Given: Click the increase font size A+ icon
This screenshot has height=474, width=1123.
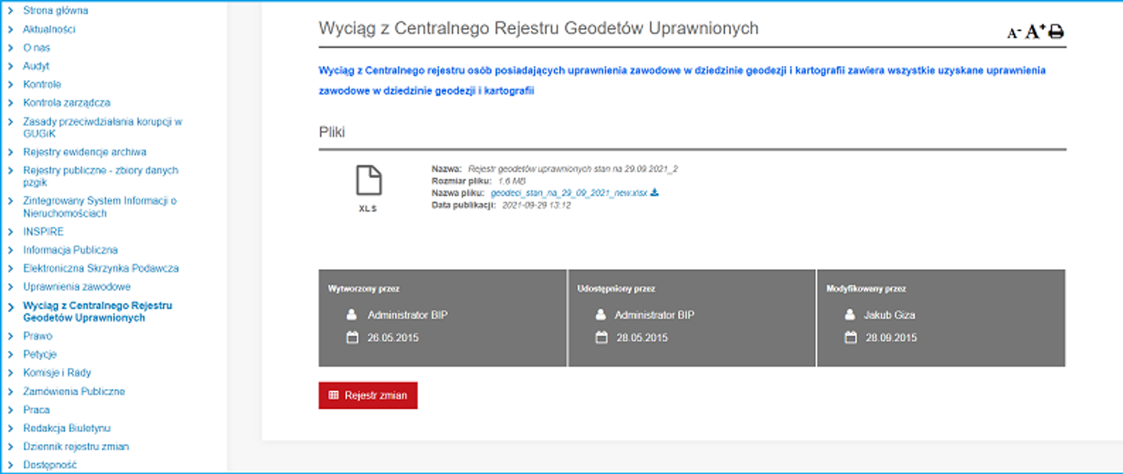Looking at the screenshot, I should (x=1035, y=31).
